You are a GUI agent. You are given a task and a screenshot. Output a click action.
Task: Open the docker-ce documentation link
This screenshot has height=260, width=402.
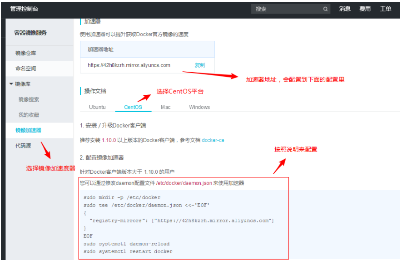tap(213, 140)
